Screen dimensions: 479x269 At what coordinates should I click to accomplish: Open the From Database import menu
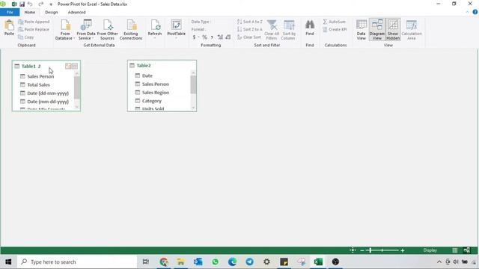coord(65,29)
